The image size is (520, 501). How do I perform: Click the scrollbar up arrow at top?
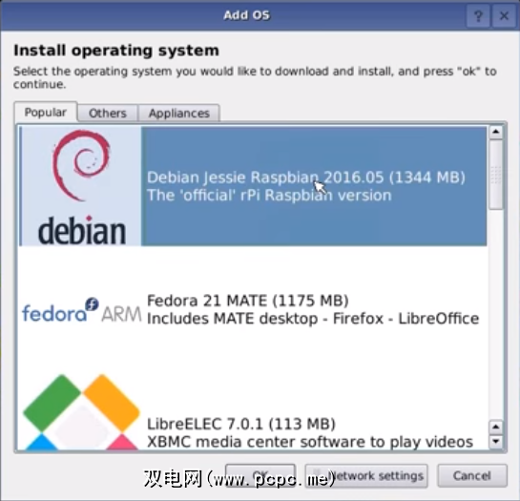click(x=496, y=132)
